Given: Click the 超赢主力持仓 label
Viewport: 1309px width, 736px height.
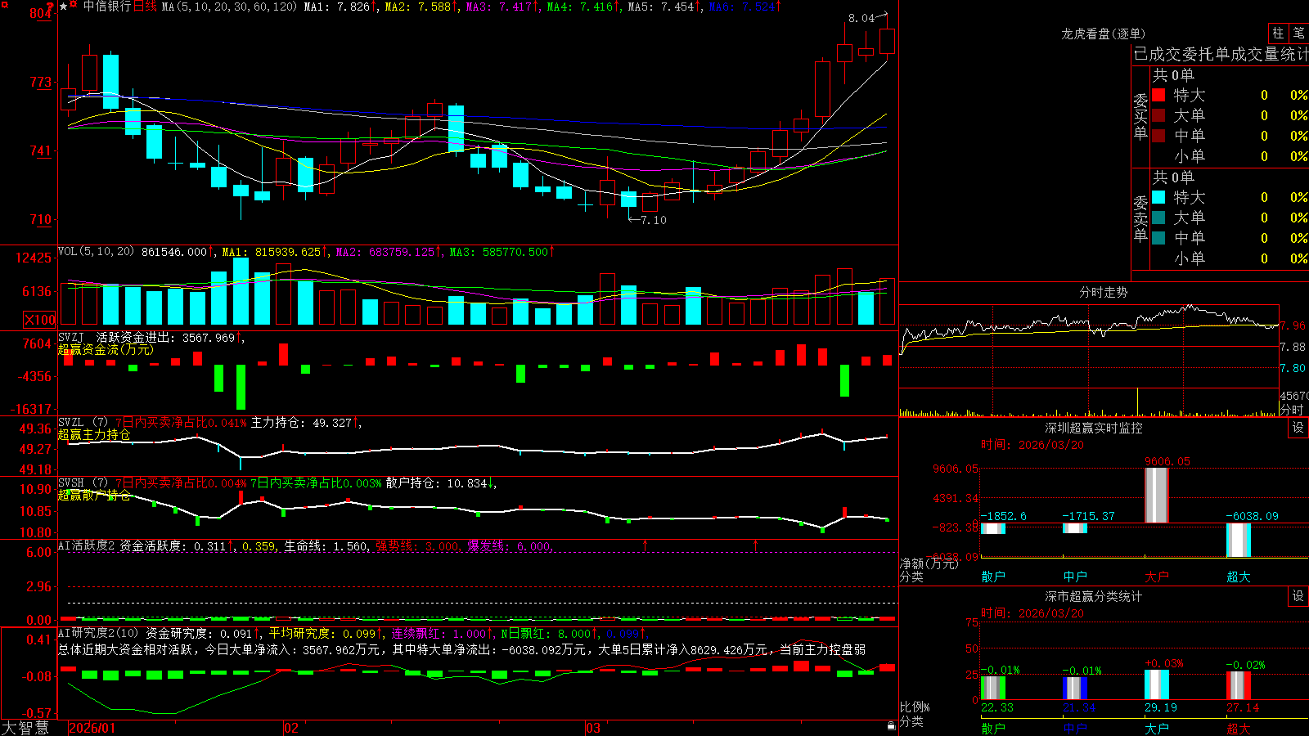Looking at the screenshot, I should [x=94, y=434].
